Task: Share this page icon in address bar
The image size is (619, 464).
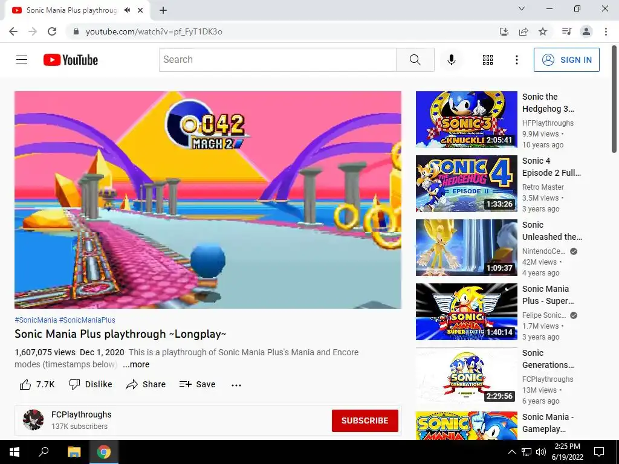Action: 523,31
